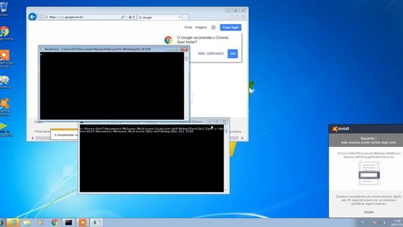403x227 pixels.
Task: Open Chrome from the taskbar
Action: pos(55,223)
